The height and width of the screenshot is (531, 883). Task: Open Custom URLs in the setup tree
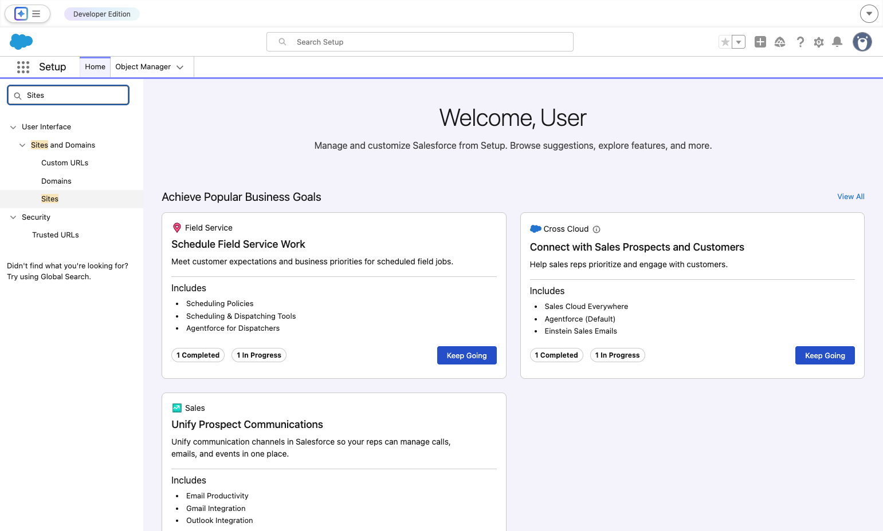tap(65, 163)
